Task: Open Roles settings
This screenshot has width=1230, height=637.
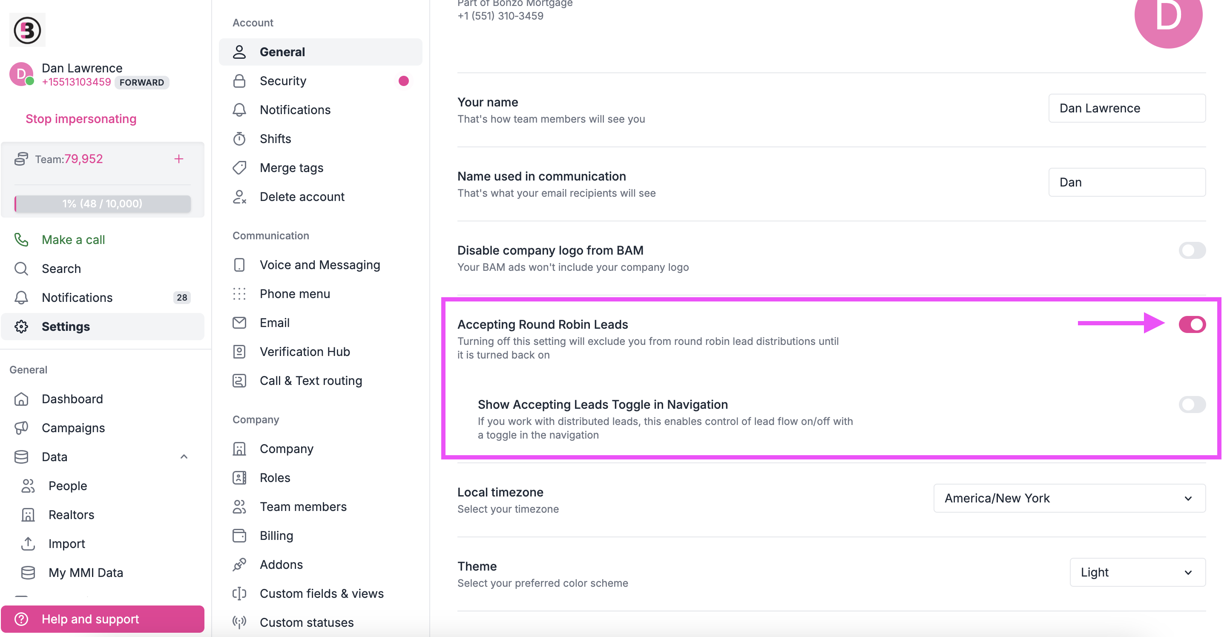Action: coord(320,477)
